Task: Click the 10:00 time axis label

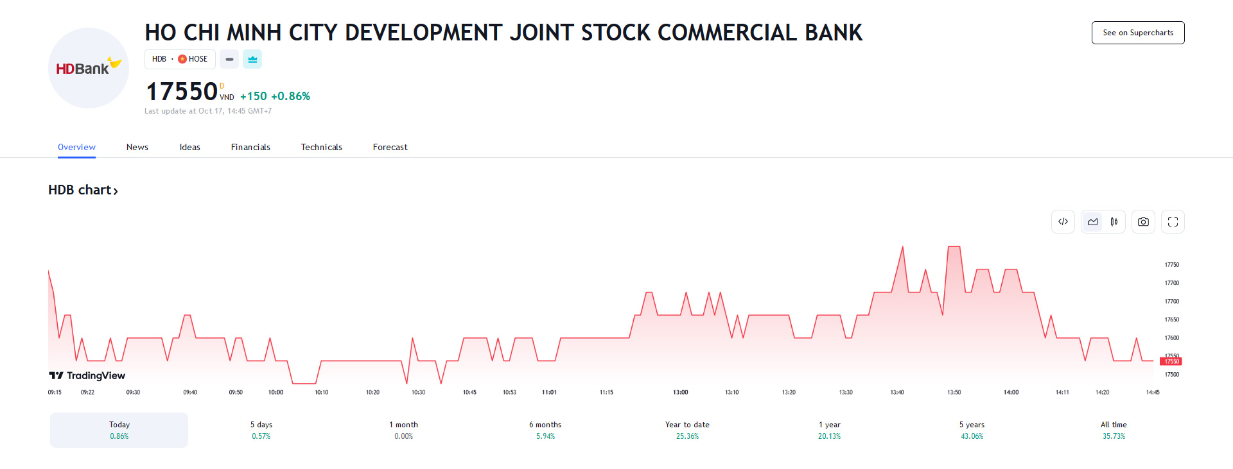Action: point(275,392)
